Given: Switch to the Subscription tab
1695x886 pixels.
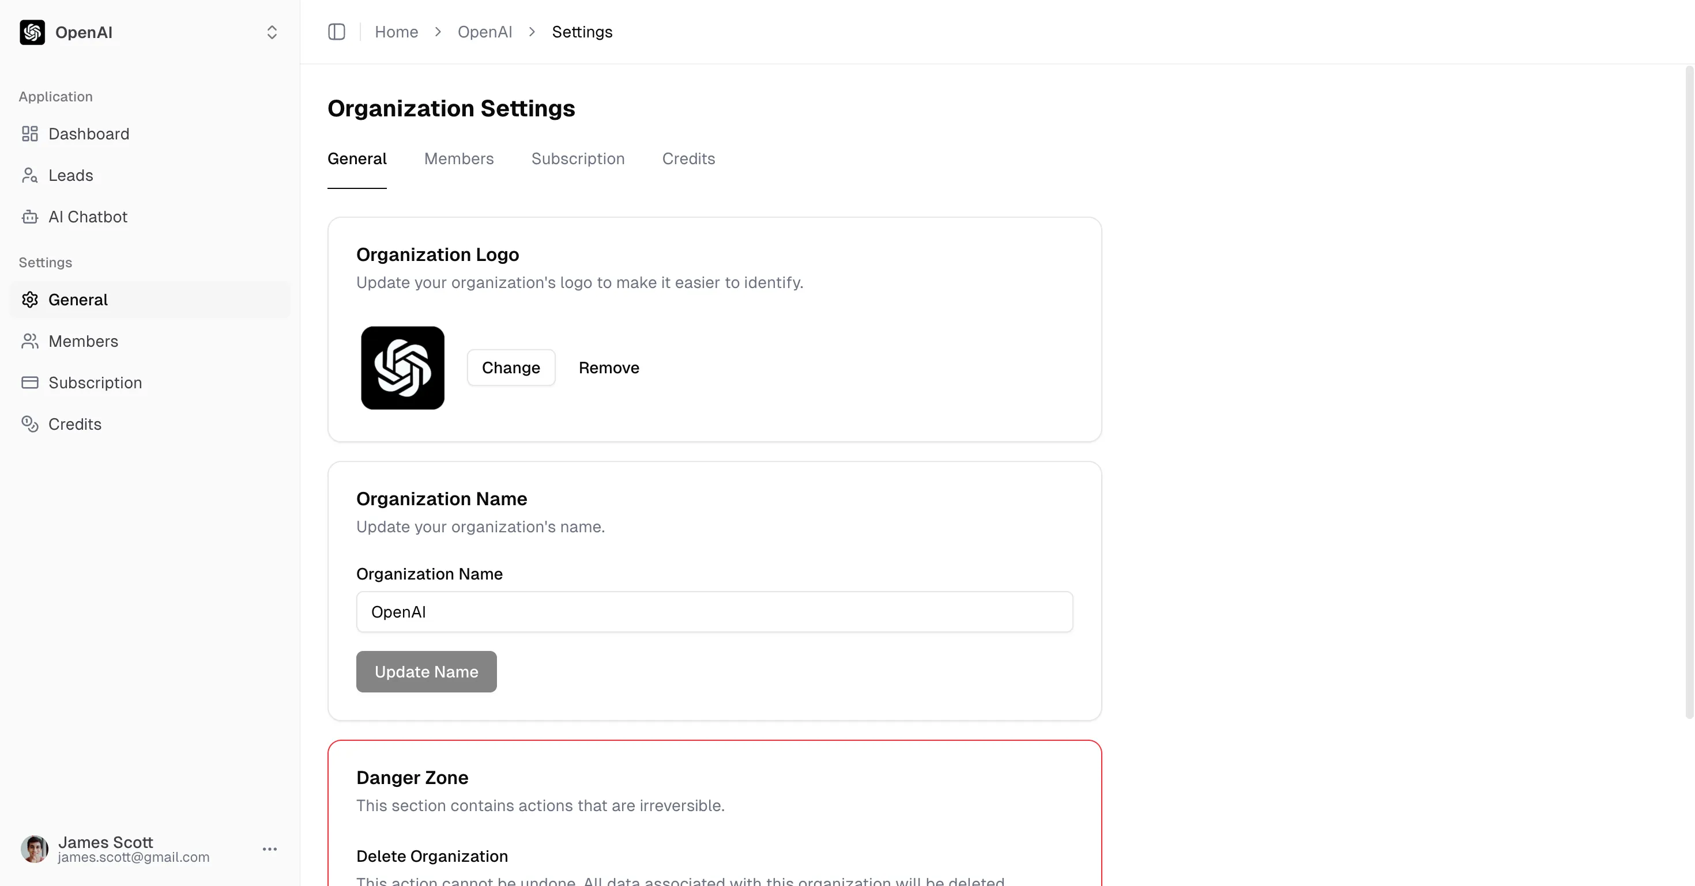Looking at the screenshot, I should (x=578, y=159).
